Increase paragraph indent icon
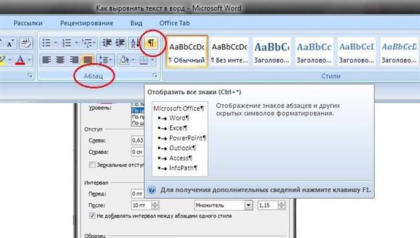The image size is (420, 238). coord(120,43)
